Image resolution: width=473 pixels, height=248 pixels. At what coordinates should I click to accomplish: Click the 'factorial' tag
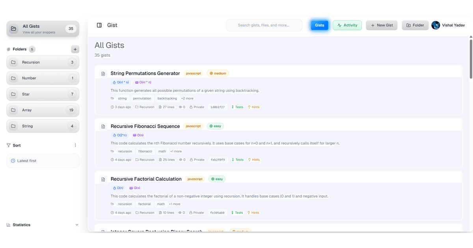145,204
